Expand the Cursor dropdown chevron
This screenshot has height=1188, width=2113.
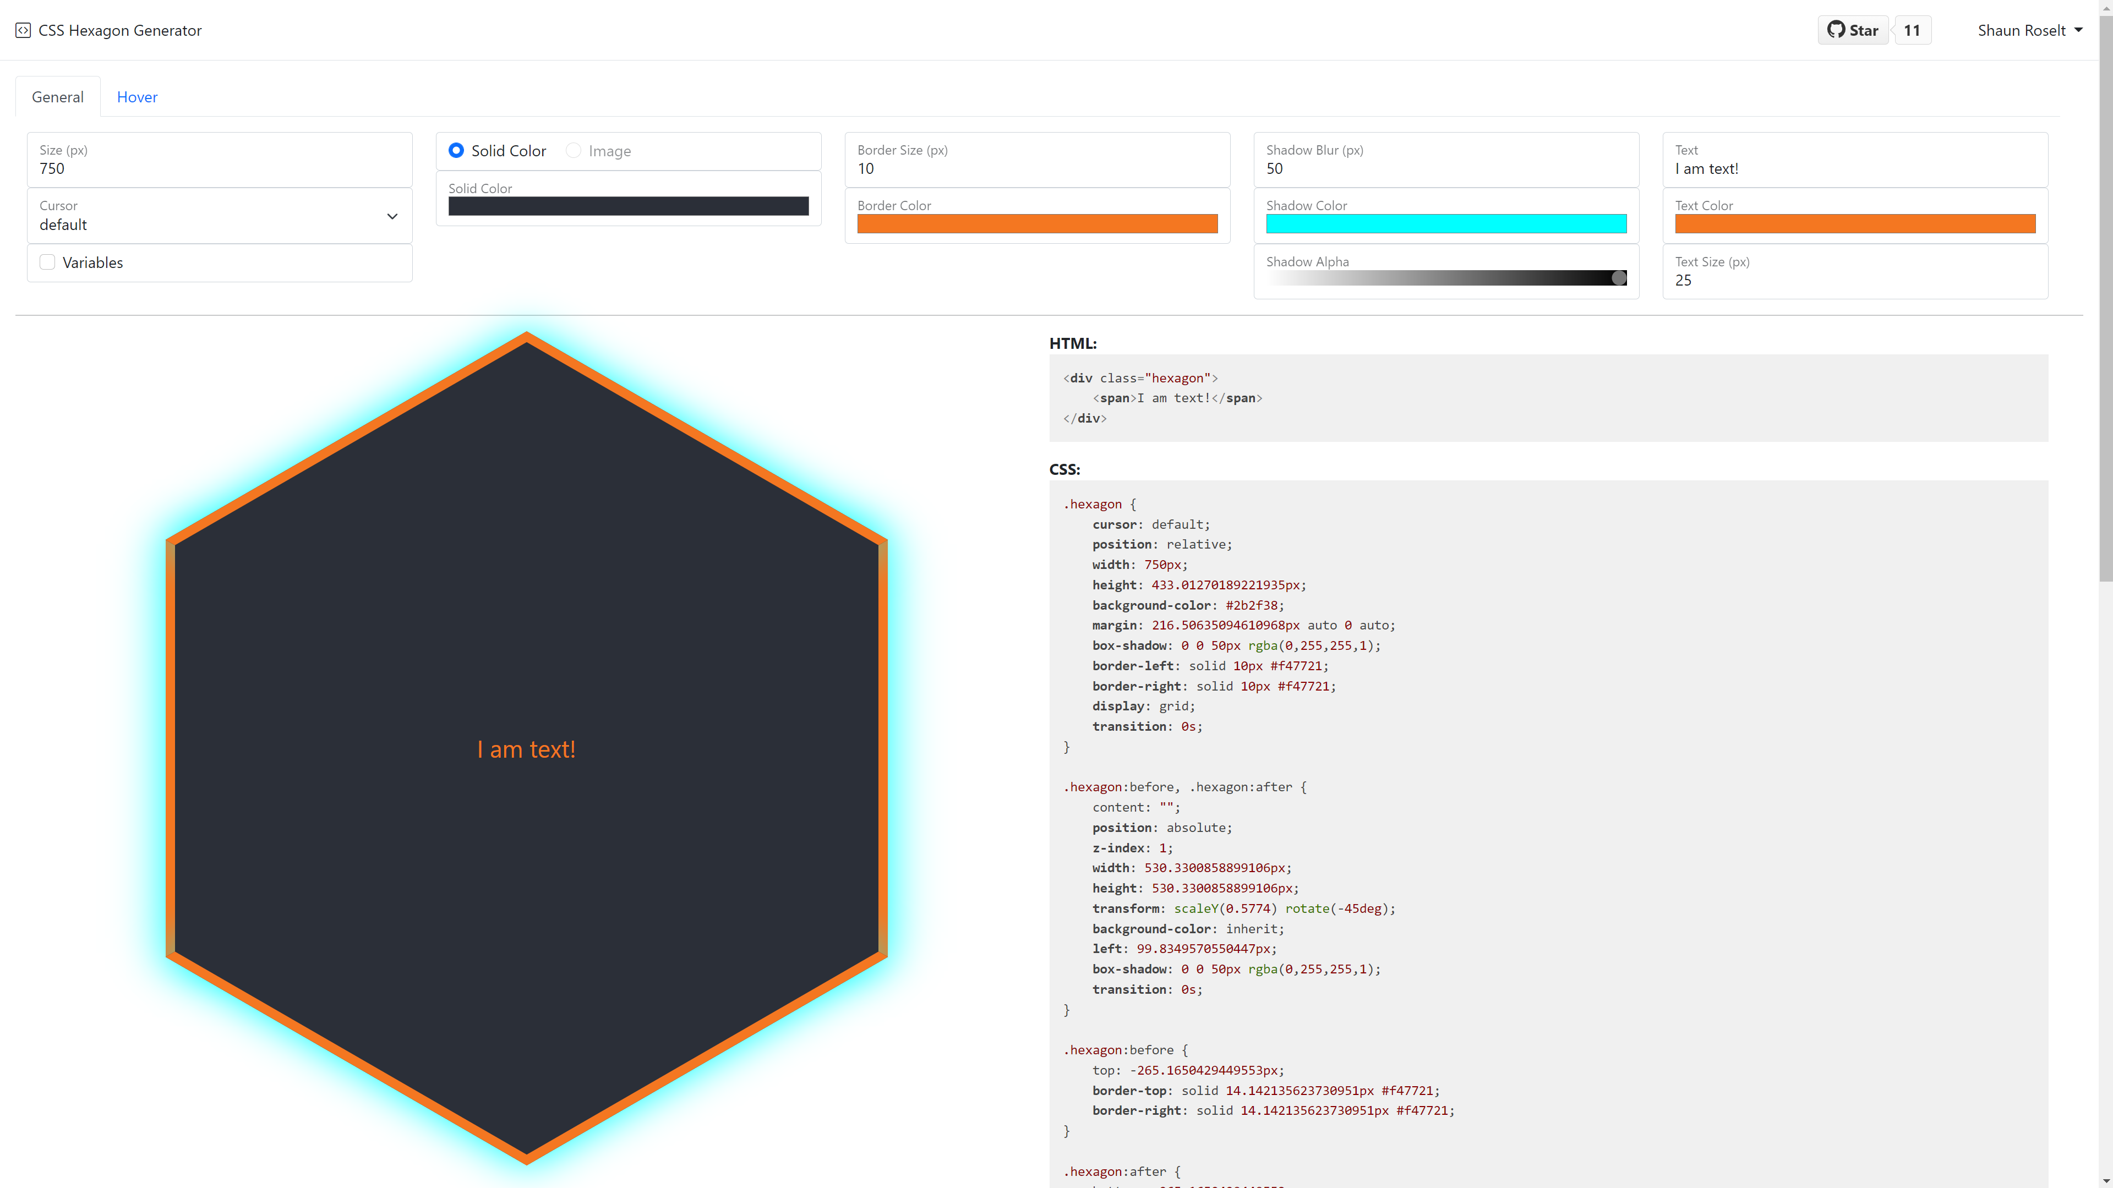click(392, 216)
